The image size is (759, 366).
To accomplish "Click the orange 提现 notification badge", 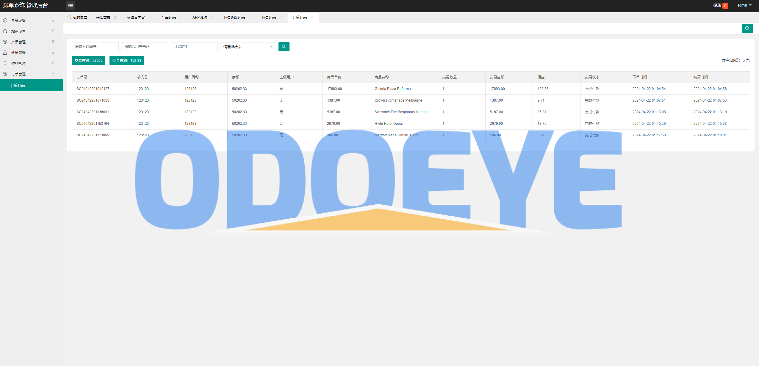I will pyautogui.click(x=725, y=6).
